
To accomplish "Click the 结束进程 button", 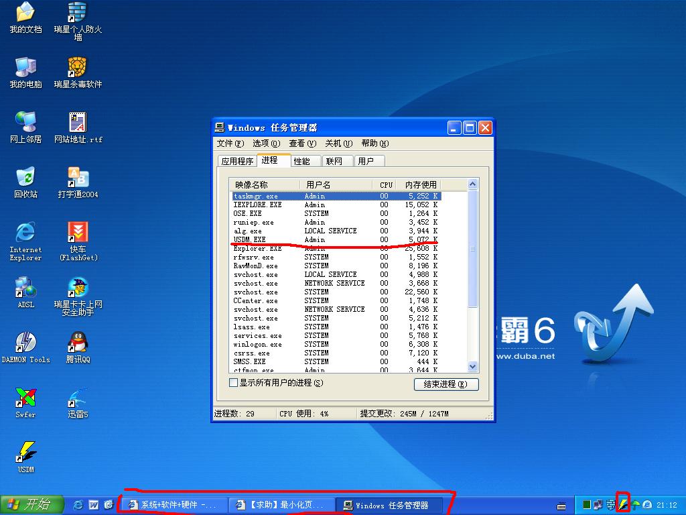I will [x=446, y=384].
